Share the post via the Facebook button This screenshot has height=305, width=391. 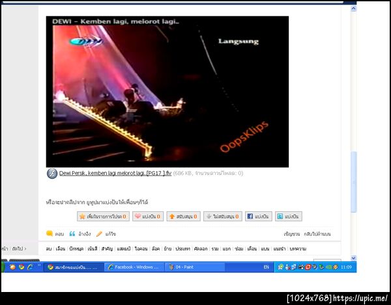(259, 216)
